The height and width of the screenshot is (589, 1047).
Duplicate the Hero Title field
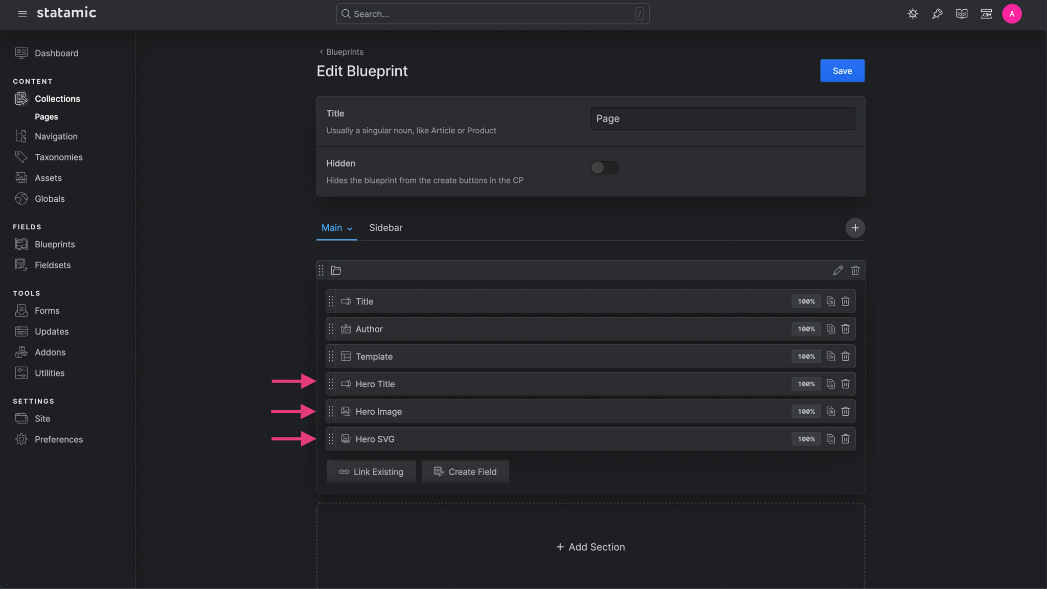point(831,384)
